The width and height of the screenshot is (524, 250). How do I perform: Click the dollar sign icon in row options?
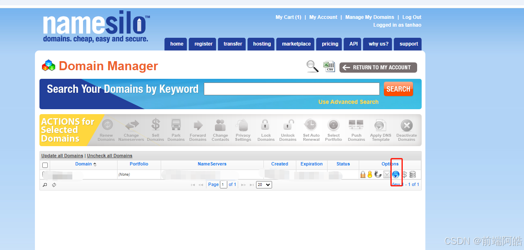(x=404, y=174)
